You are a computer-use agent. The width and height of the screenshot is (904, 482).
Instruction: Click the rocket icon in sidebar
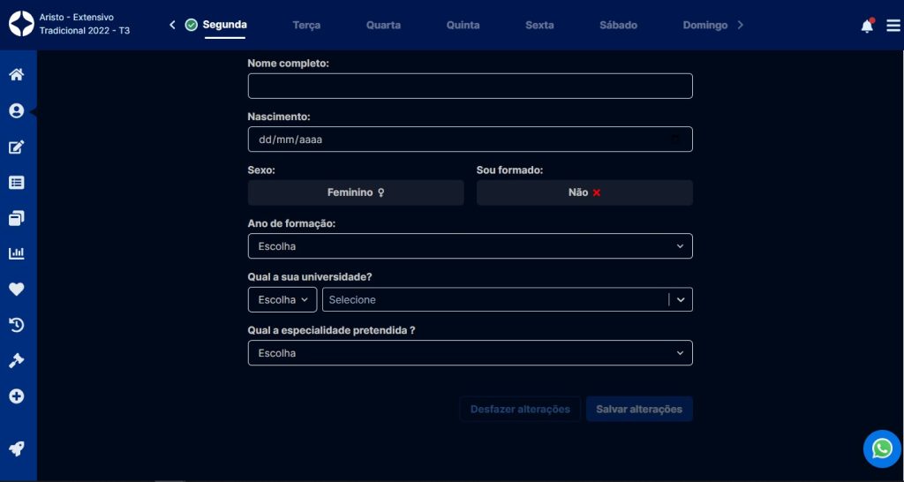[16, 448]
